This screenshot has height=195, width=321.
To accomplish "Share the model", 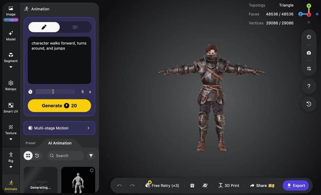I will [x=262, y=185].
